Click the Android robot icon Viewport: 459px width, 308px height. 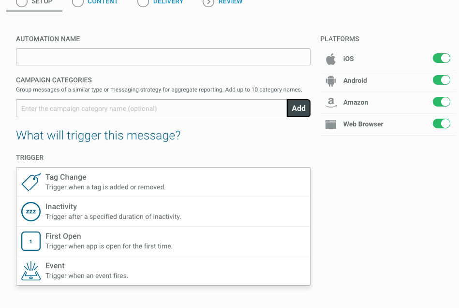331,81
